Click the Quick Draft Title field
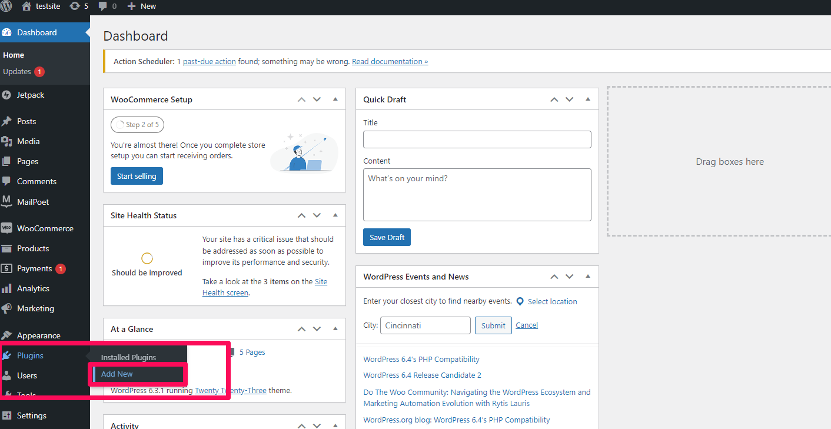 [x=477, y=139]
